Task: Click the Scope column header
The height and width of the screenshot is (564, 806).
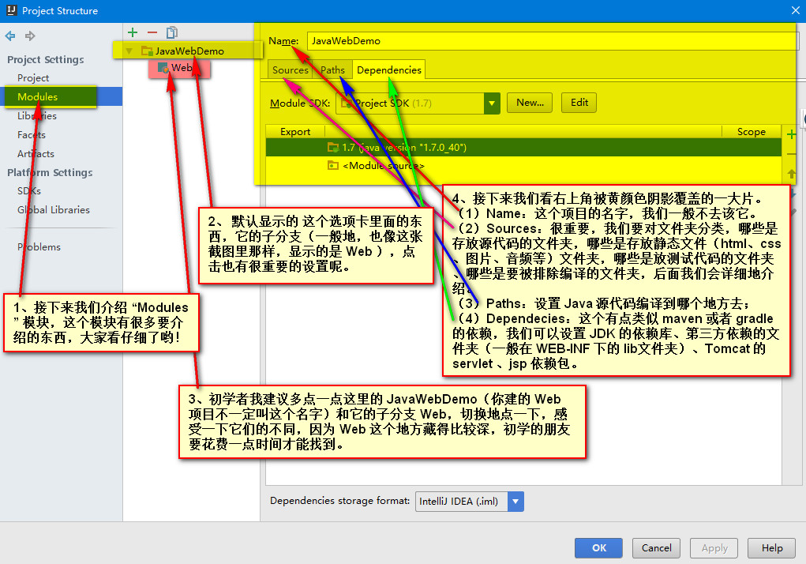Action: click(751, 132)
